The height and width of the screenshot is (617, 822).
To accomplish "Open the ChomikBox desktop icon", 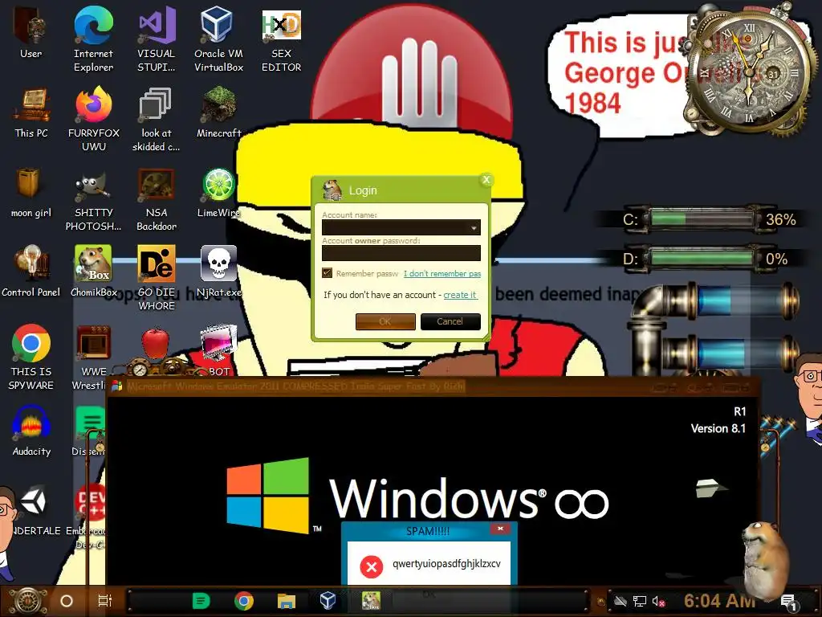I will pyautogui.click(x=93, y=272).
